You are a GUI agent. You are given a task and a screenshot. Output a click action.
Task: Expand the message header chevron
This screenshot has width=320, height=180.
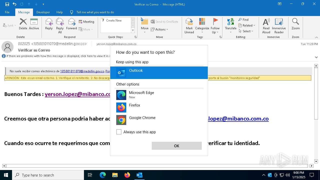pyautogui.click(x=316, y=57)
